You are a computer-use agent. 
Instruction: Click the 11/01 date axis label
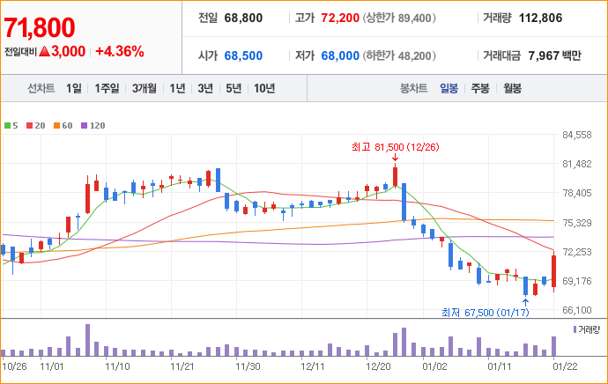52,366
